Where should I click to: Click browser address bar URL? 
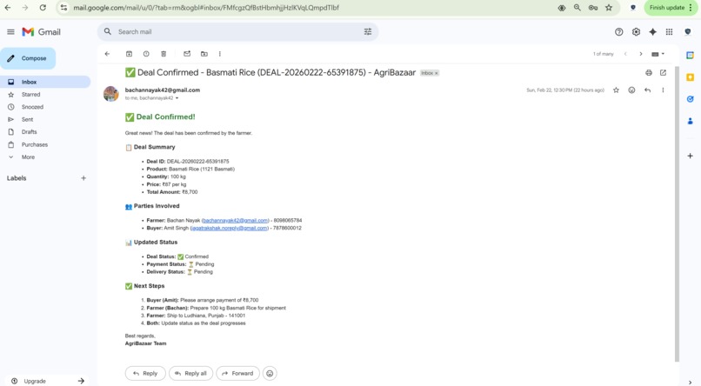(206, 8)
